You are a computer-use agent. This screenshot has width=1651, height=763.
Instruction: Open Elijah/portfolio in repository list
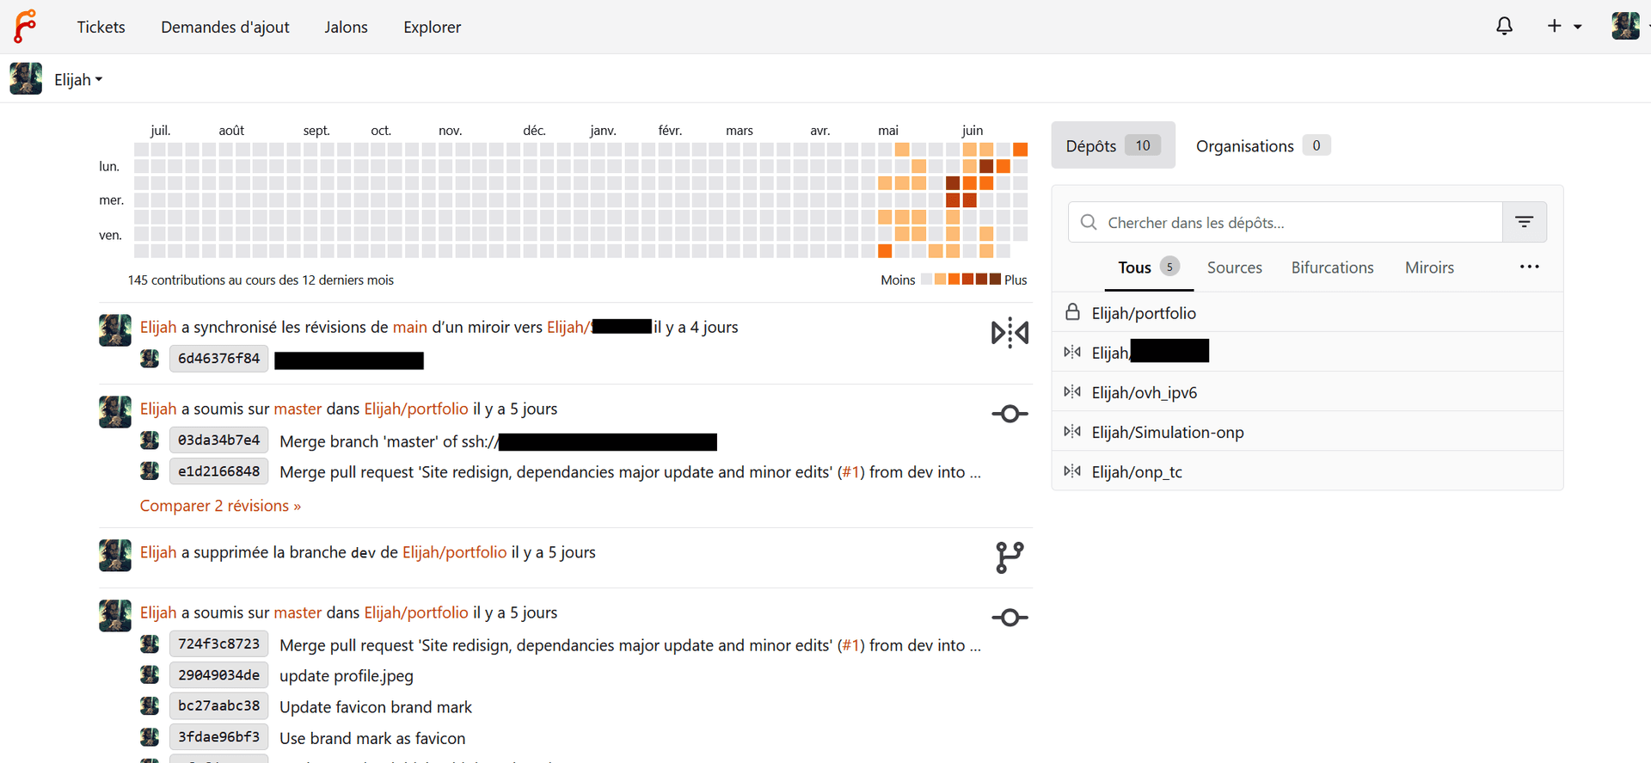[x=1144, y=313]
